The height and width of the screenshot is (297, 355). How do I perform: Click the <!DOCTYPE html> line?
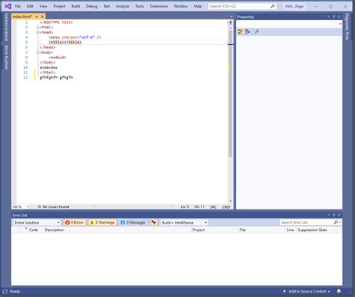(56, 22)
